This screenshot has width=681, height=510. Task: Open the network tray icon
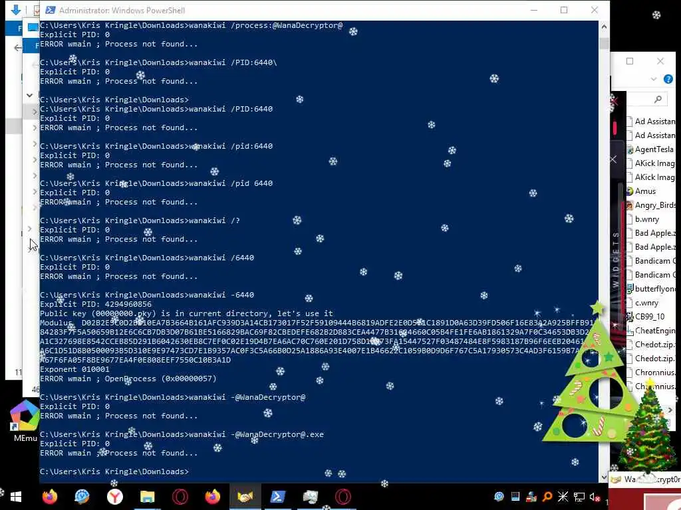coord(579,497)
